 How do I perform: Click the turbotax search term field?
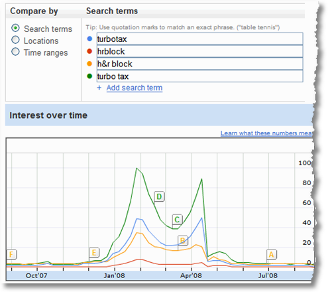point(200,39)
